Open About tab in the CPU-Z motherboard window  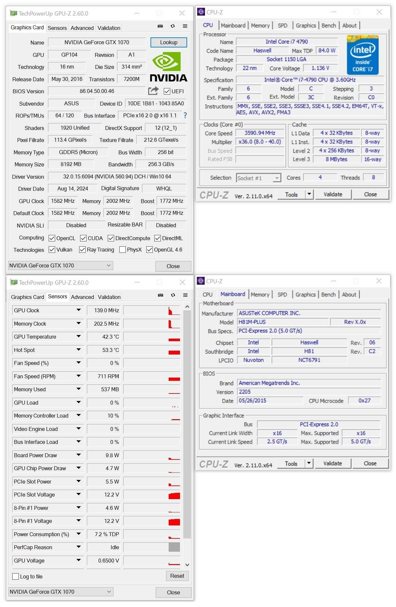[x=349, y=294]
